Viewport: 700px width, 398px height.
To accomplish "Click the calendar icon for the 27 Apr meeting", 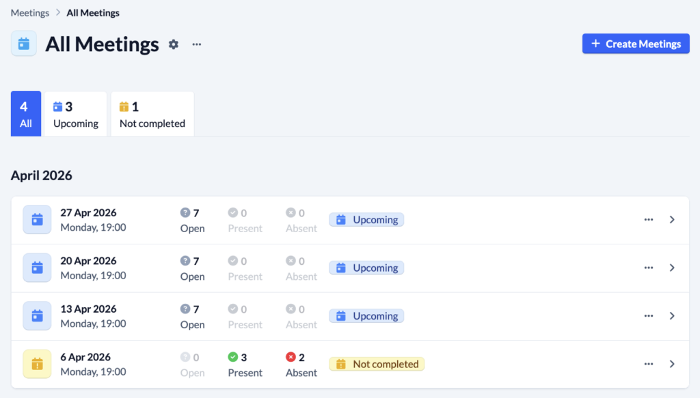I will (x=37, y=220).
